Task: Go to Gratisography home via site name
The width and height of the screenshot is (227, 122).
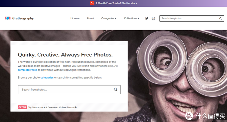Action: [23, 18]
